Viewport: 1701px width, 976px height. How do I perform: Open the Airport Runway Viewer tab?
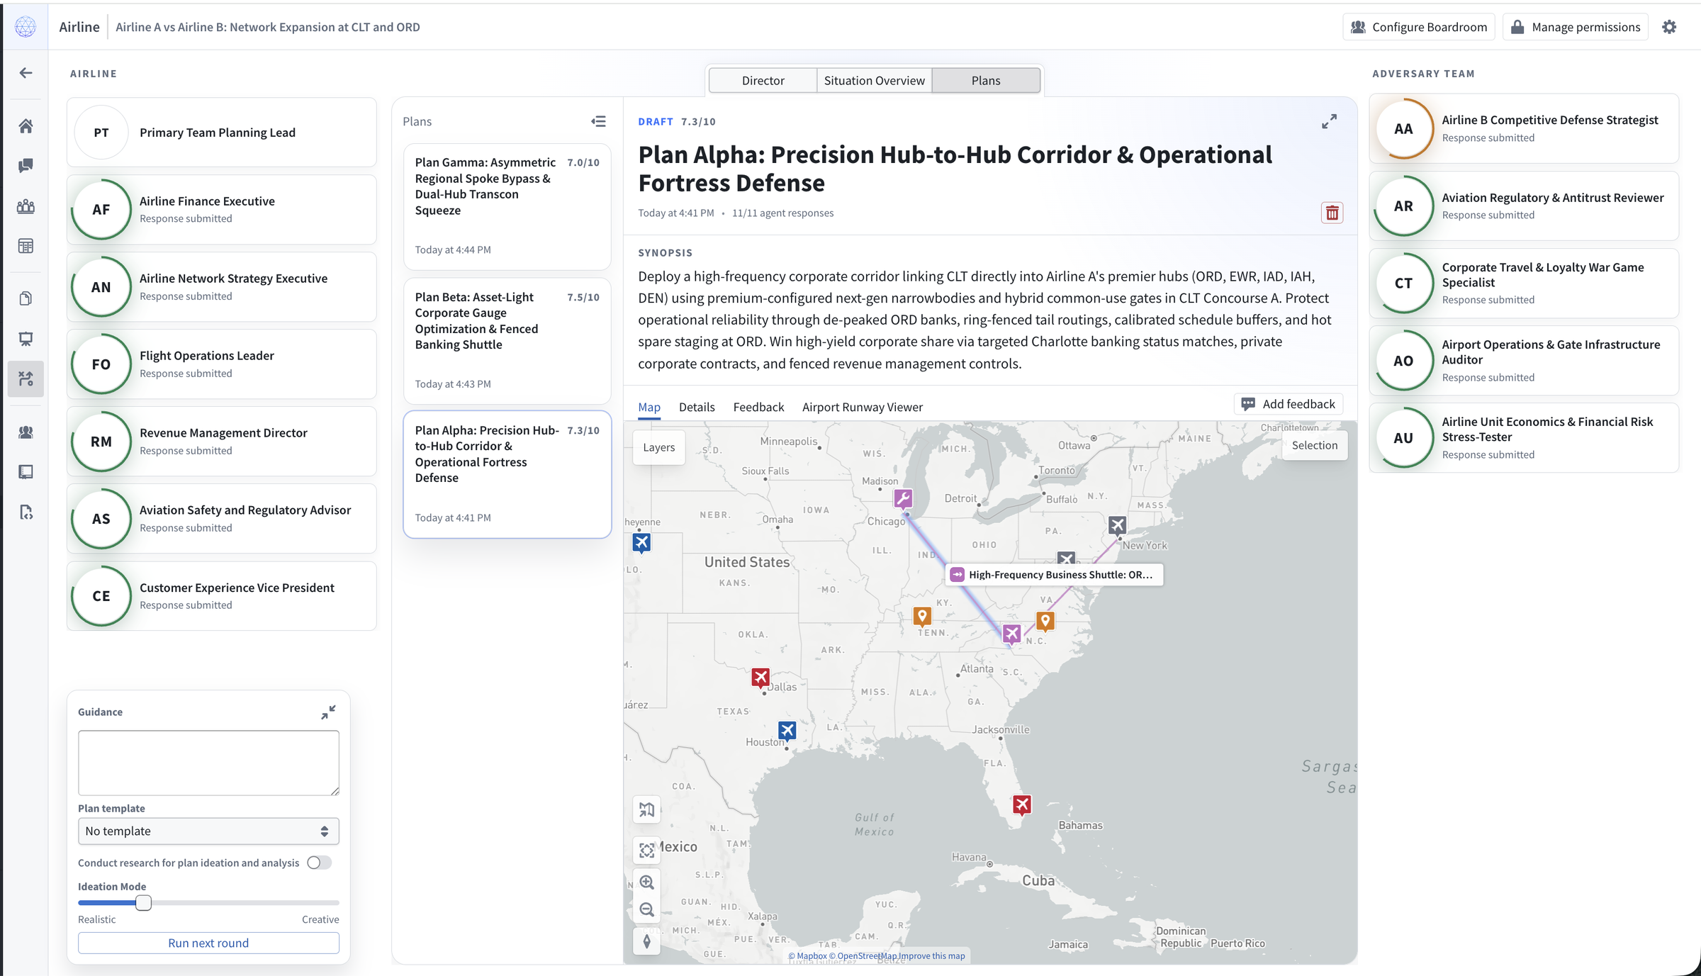click(x=862, y=407)
